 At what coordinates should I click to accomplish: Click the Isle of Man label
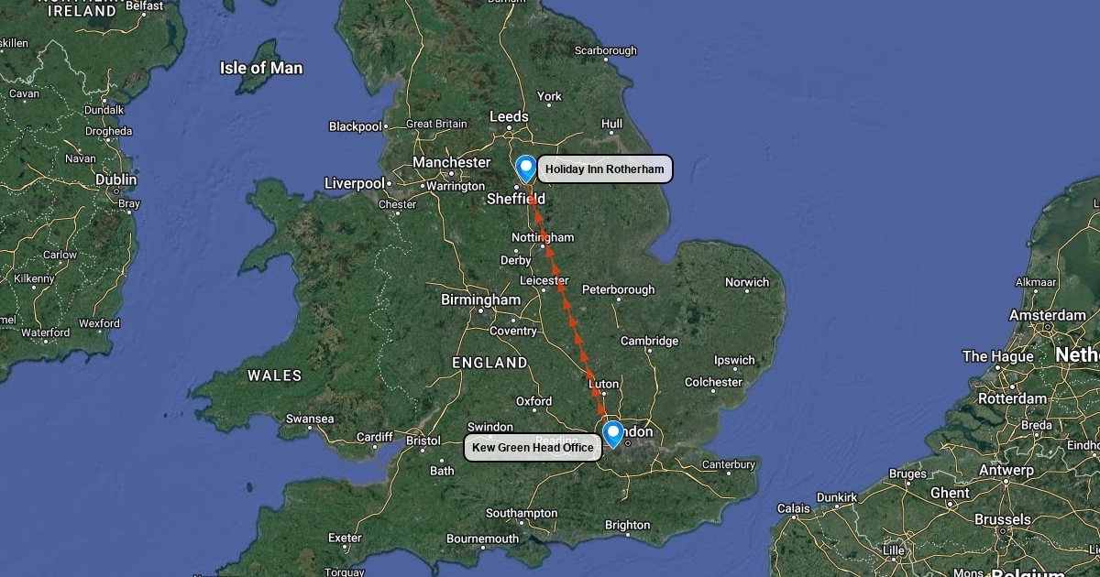261,68
